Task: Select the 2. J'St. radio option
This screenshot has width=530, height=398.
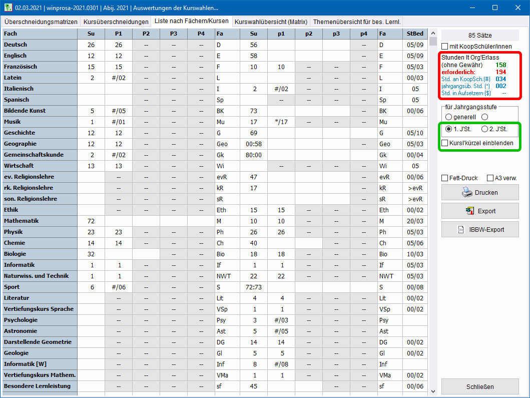Action: click(x=484, y=129)
